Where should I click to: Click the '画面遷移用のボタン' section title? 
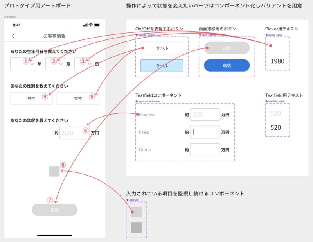pyautogui.click(x=218, y=29)
